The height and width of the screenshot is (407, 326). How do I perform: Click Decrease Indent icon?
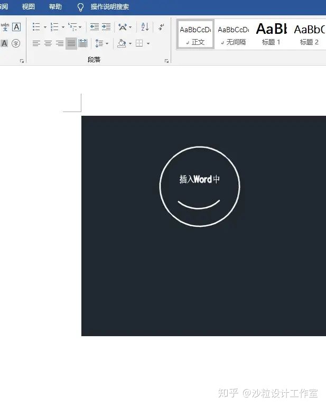click(x=94, y=27)
